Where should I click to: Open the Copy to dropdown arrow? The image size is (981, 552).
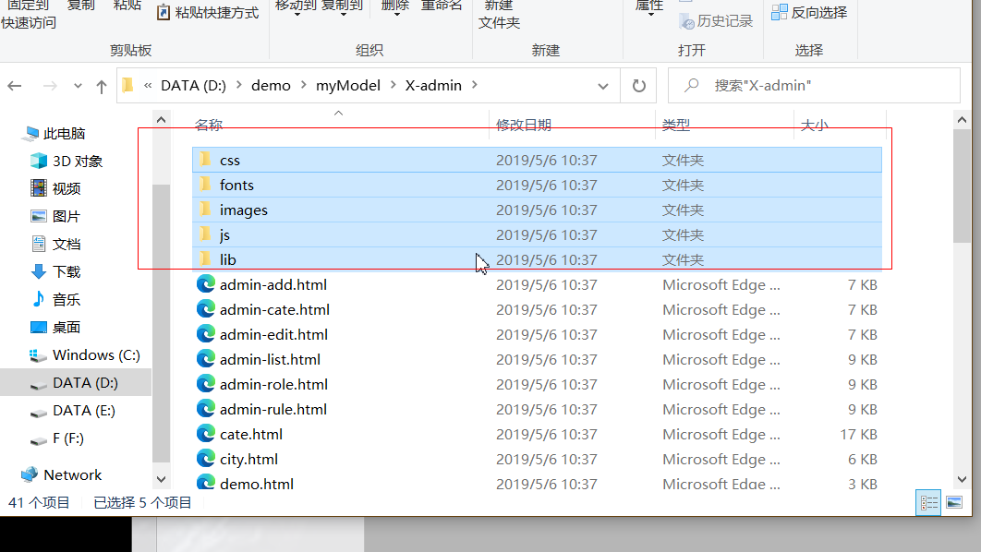[x=344, y=14]
